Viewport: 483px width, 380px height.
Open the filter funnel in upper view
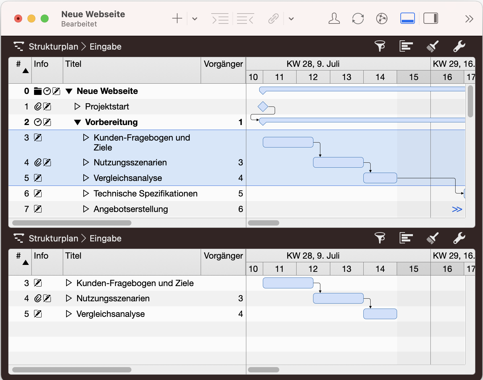pos(380,46)
